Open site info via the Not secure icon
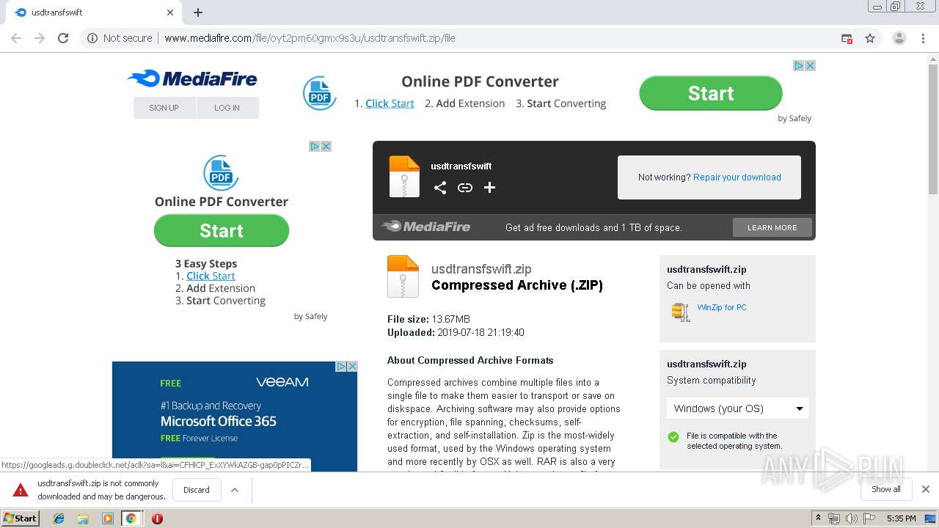Viewport: 939px width, 528px height. [x=92, y=38]
